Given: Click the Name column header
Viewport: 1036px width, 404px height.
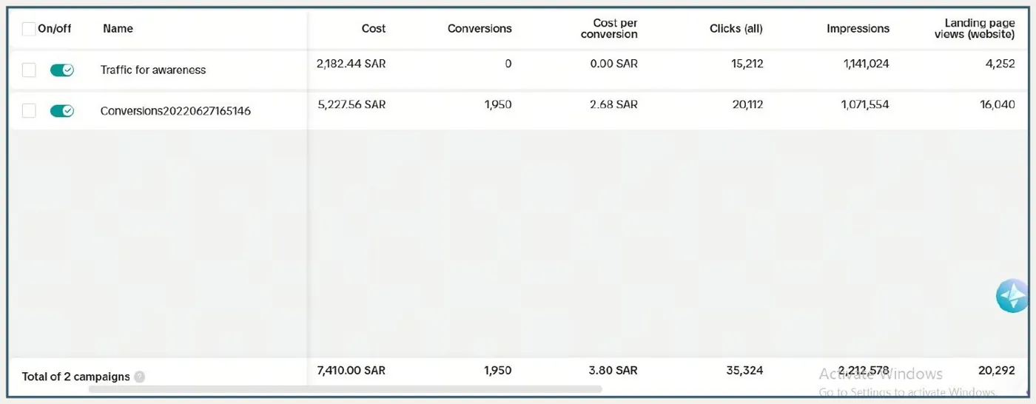Looking at the screenshot, I should (118, 28).
